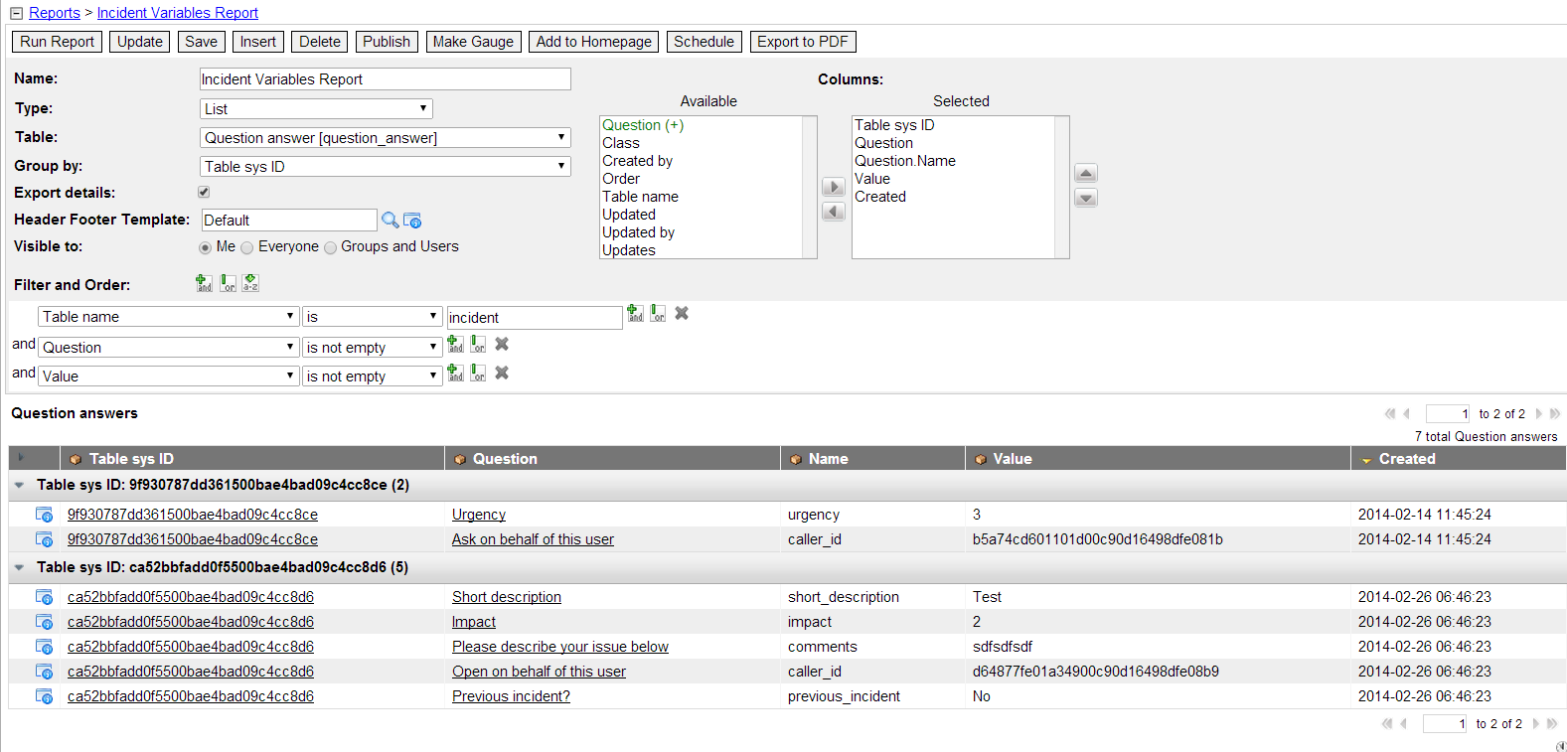Screen dimensions: 1567x752
Task: Add AND filter condition icon beside Filter and Order
Action: coord(204,284)
